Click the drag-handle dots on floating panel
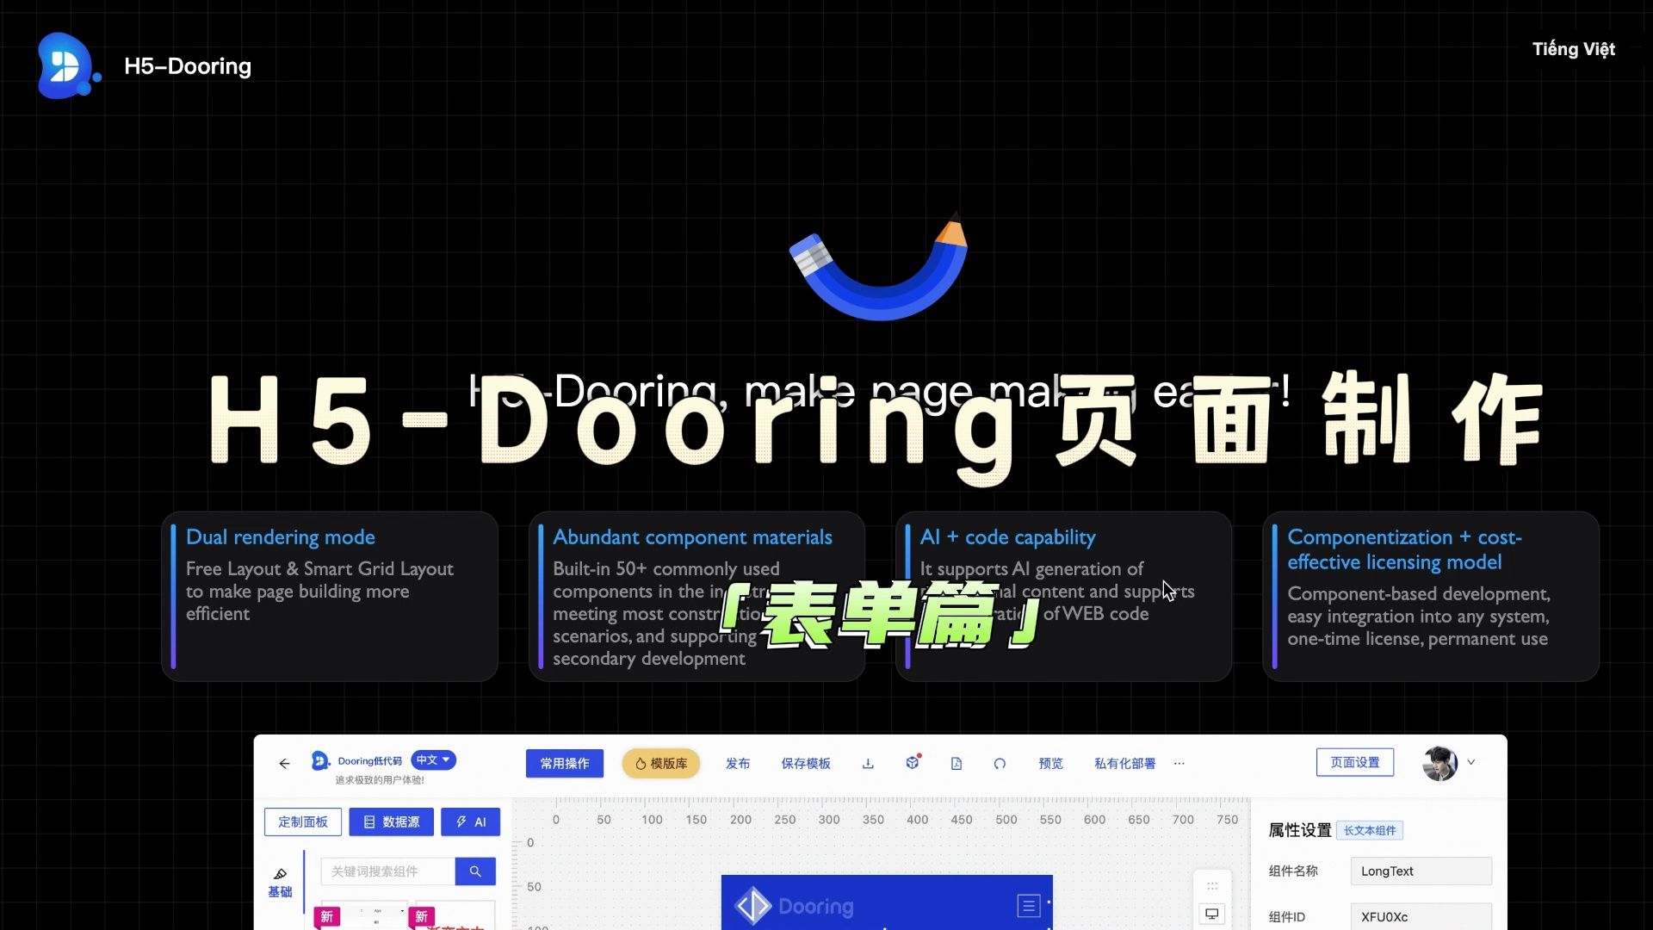Viewport: 1653px width, 930px height. [1212, 886]
